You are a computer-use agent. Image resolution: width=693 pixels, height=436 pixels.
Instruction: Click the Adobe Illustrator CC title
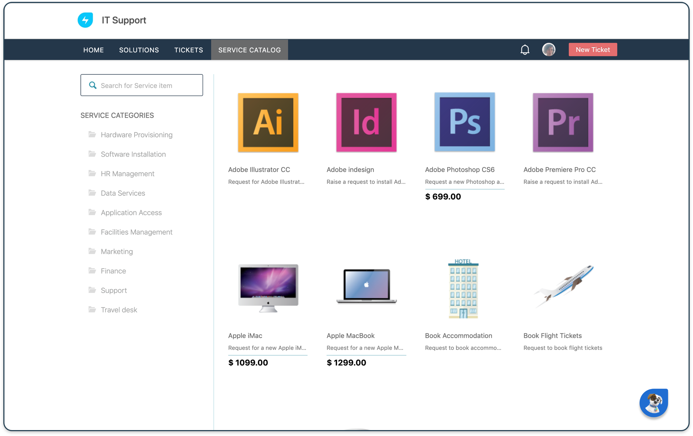point(259,170)
